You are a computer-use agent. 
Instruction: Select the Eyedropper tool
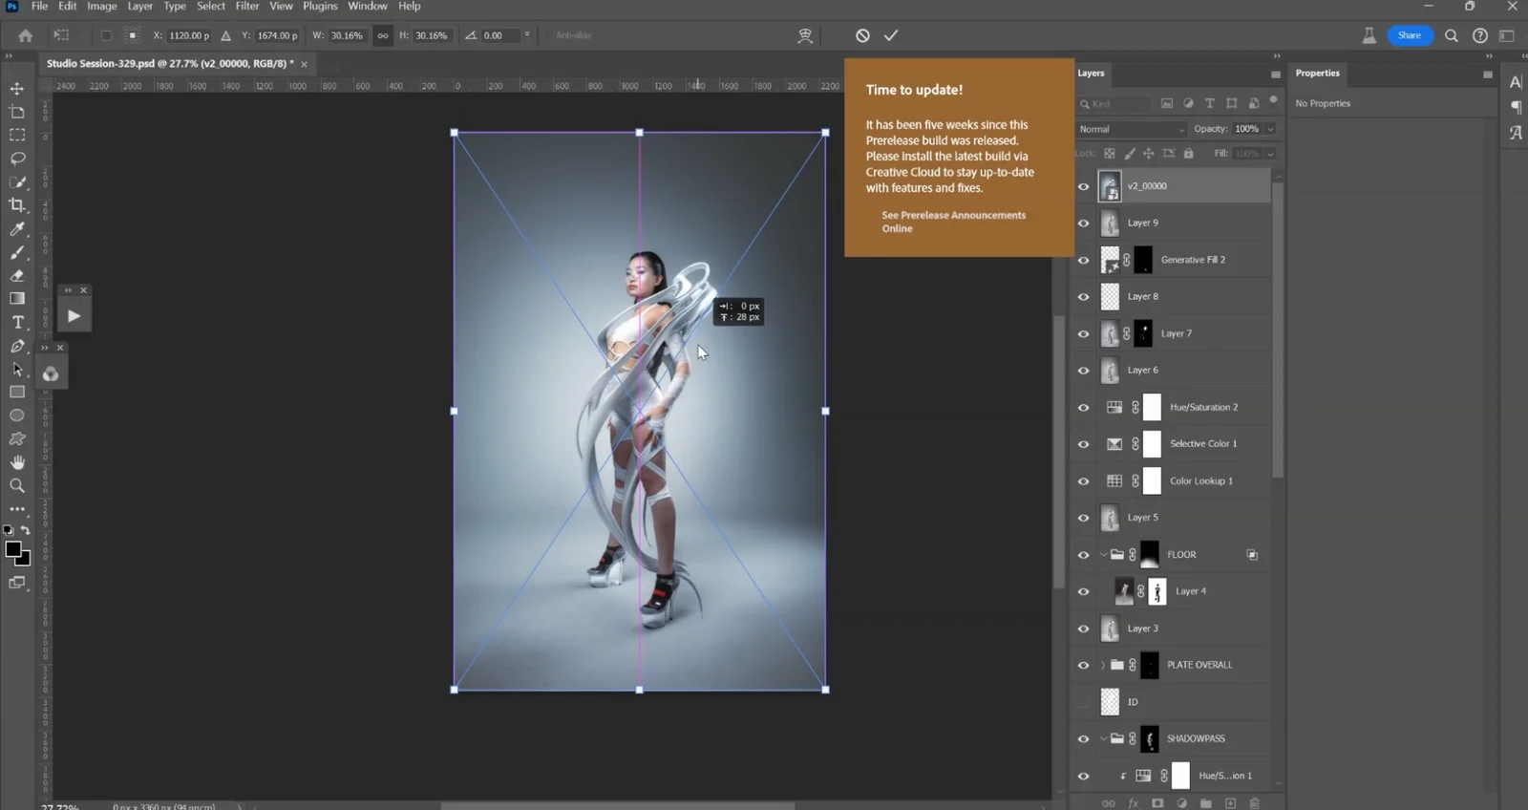click(x=17, y=229)
